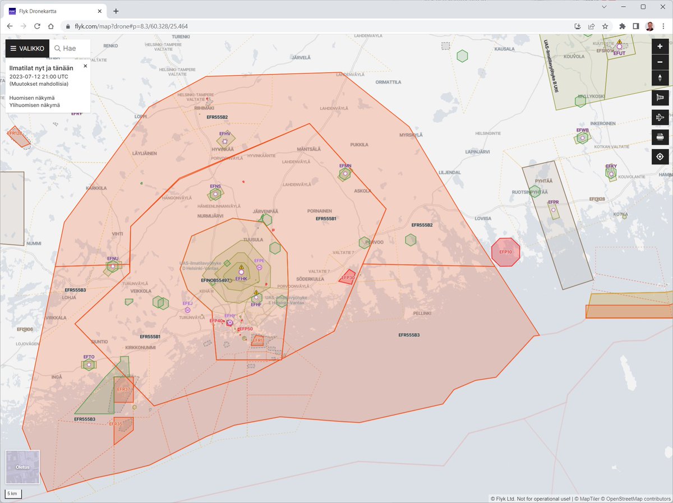Viewport: 673px width, 503px height.
Task: Close the Ilmatilat nyt ja tänään panel
Action: coord(85,66)
